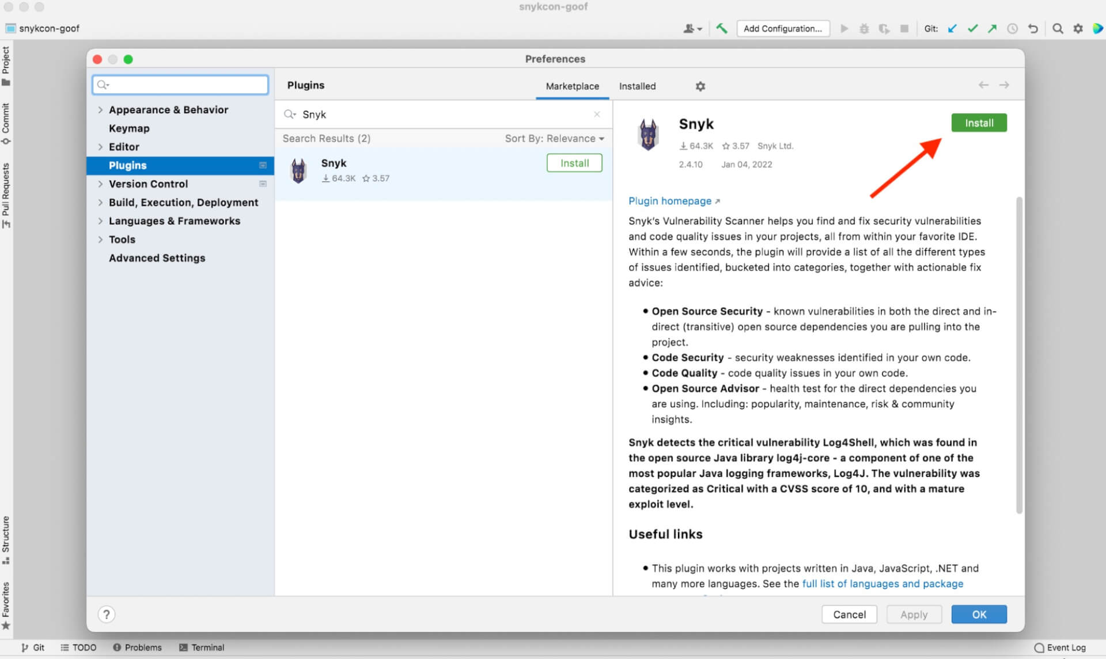Click the Cancel button
Screen dimensions: 1106x659
[849, 614]
